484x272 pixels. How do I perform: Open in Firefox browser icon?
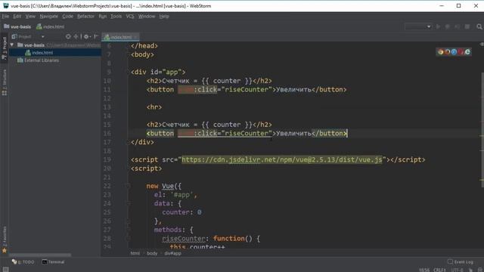(x=447, y=52)
